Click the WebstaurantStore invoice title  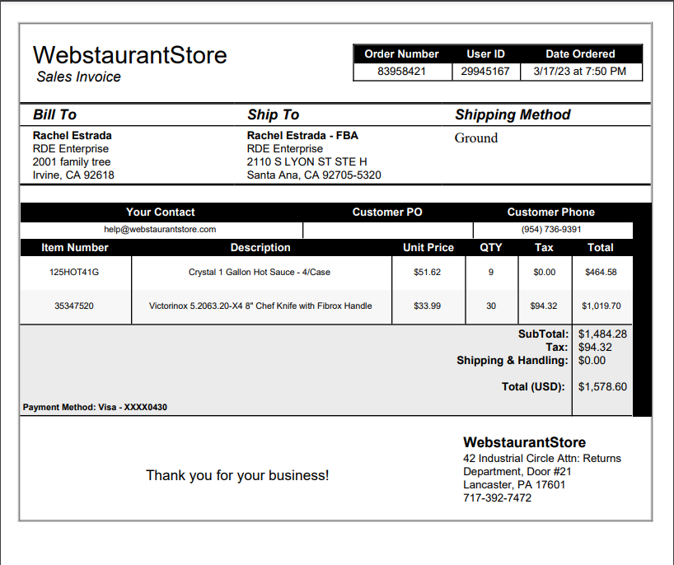click(x=130, y=55)
